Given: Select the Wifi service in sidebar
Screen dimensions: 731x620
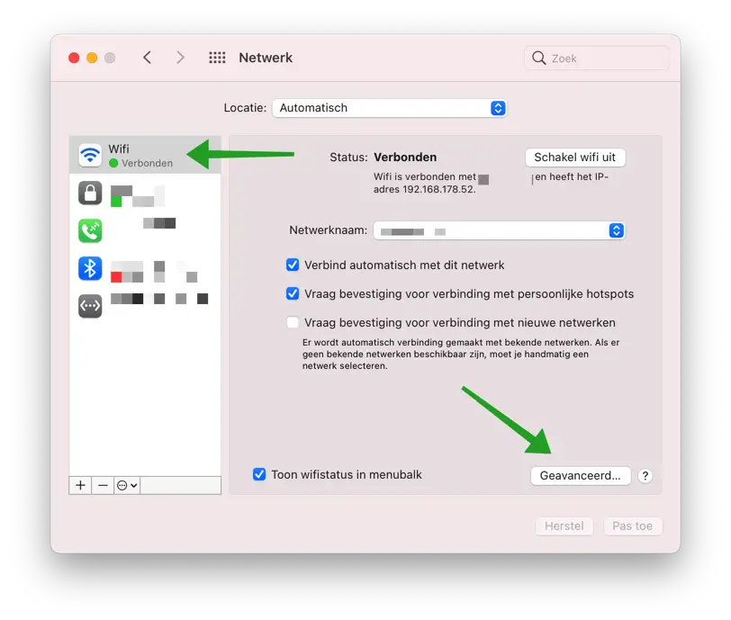Looking at the screenshot, I should pyautogui.click(x=145, y=156).
